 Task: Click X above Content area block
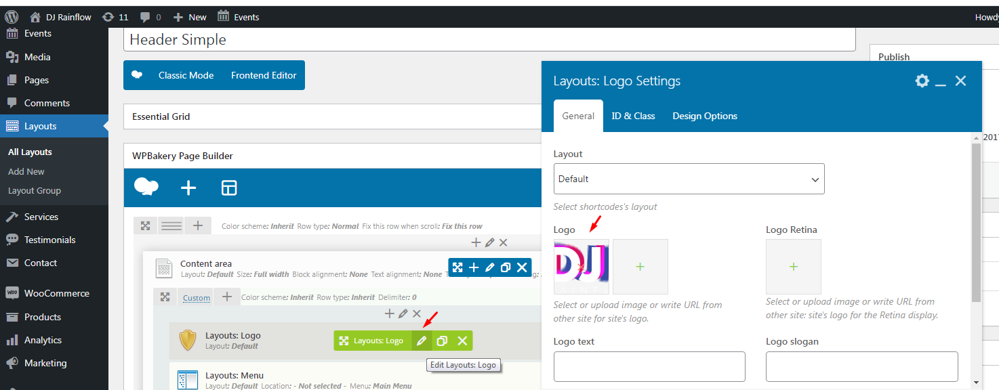click(x=503, y=242)
